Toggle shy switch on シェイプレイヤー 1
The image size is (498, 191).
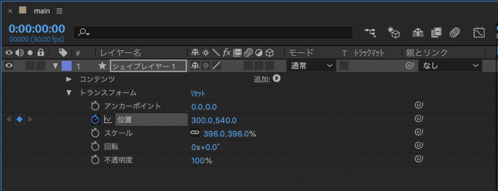[195, 65]
